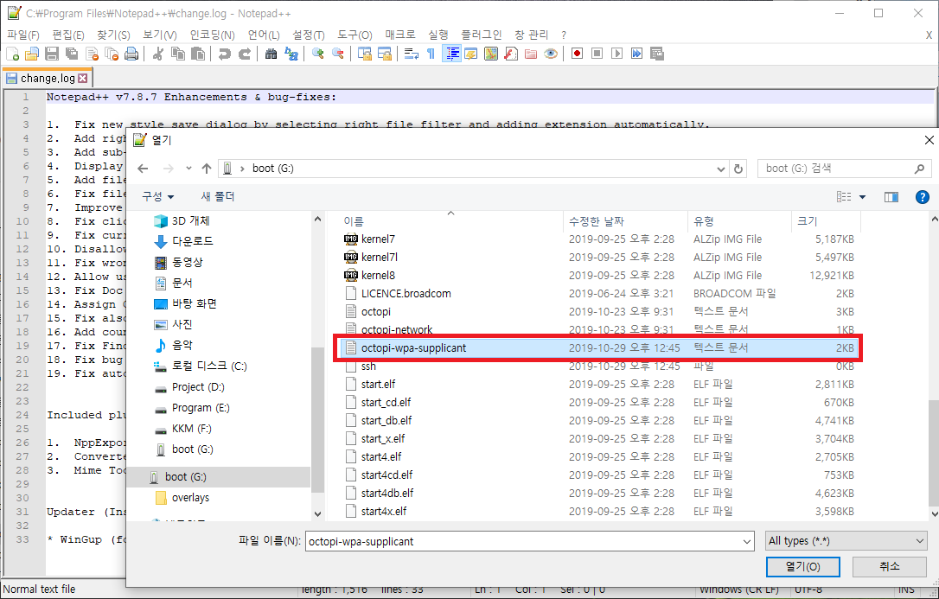This screenshot has width=939, height=599.
Task: Click the Open file toolbar icon
Action: click(32, 54)
